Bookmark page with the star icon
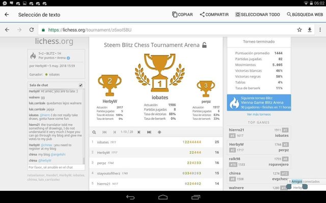 (300, 30)
